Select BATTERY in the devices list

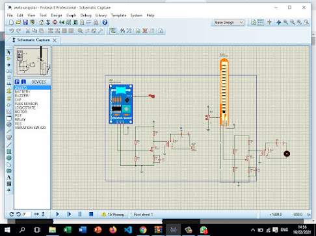coord(33,91)
